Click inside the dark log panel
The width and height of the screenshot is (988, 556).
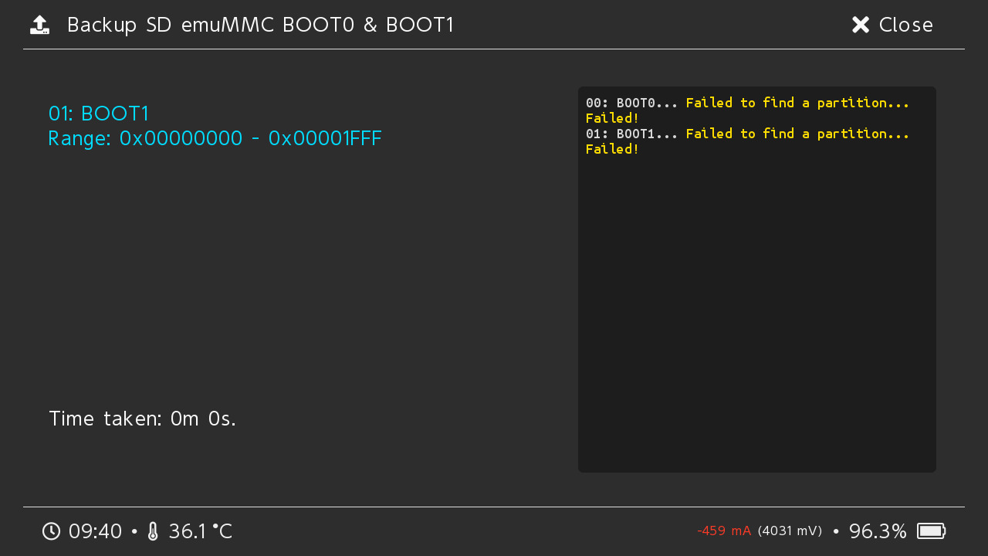[756, 309]
